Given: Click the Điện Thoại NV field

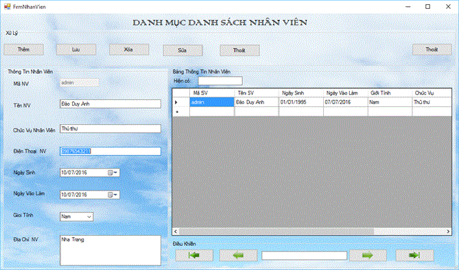Looking at the screenshot, I should (x=110, y=151).
